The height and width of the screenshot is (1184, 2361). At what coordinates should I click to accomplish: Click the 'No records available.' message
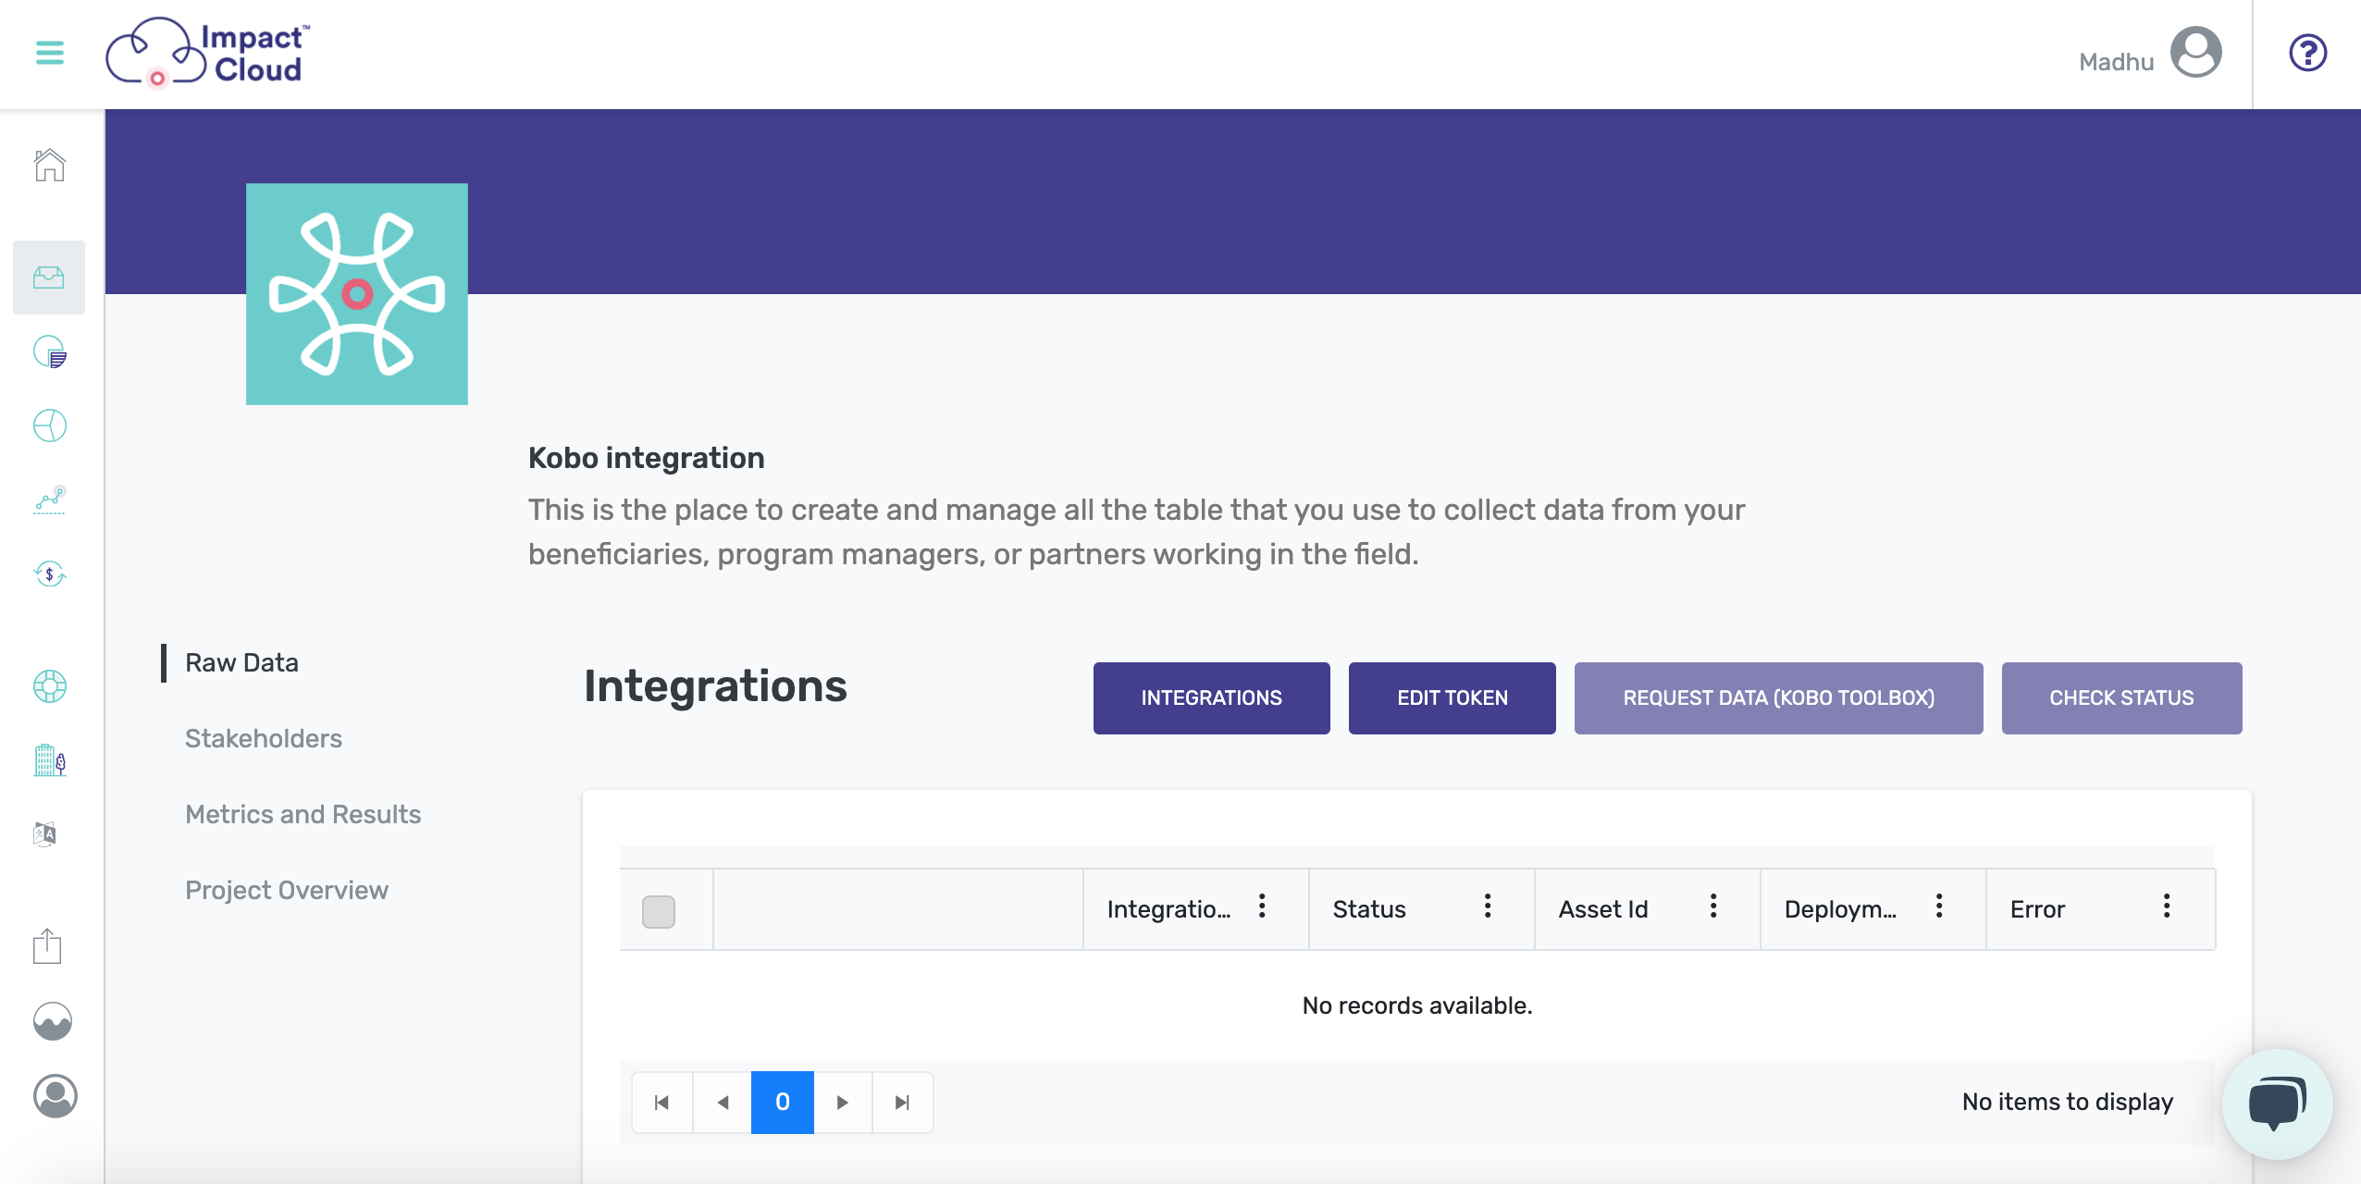1417,1005
